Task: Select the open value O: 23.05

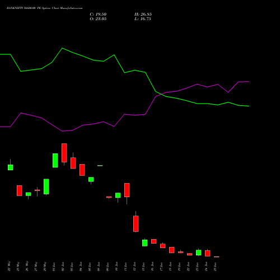Action: (x=98, y=19)
